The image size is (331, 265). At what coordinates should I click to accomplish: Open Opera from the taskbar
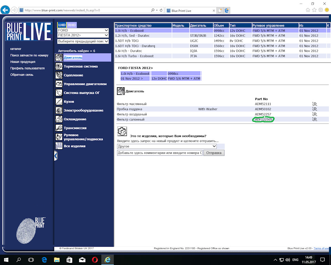95,260
